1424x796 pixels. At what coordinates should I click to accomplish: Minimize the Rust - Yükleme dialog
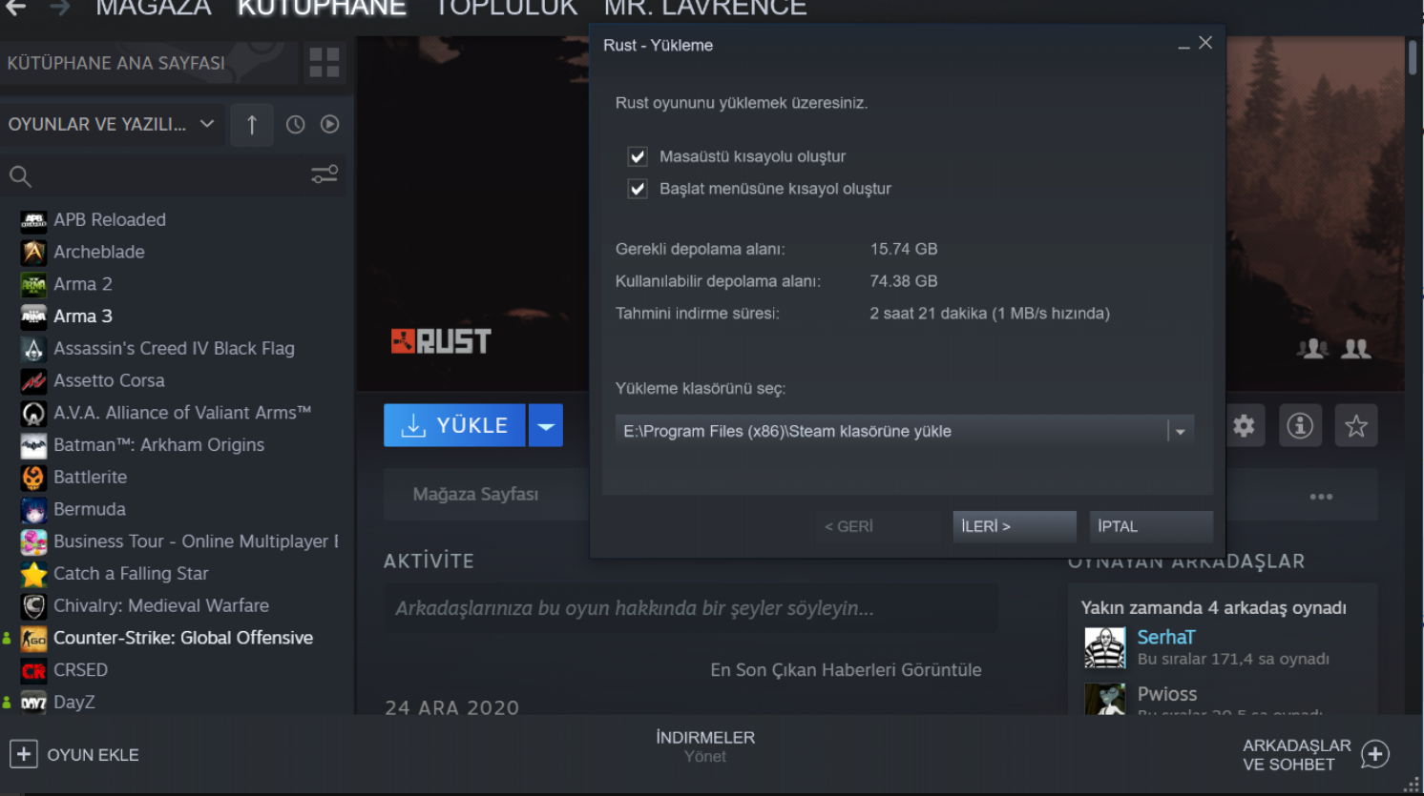tap(1183, 45)
